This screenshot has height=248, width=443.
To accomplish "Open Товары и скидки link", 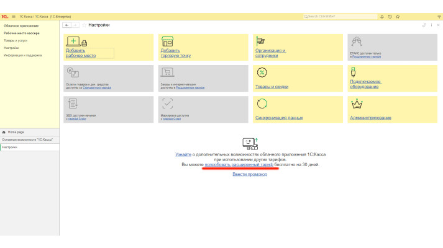I will (272, 87).
